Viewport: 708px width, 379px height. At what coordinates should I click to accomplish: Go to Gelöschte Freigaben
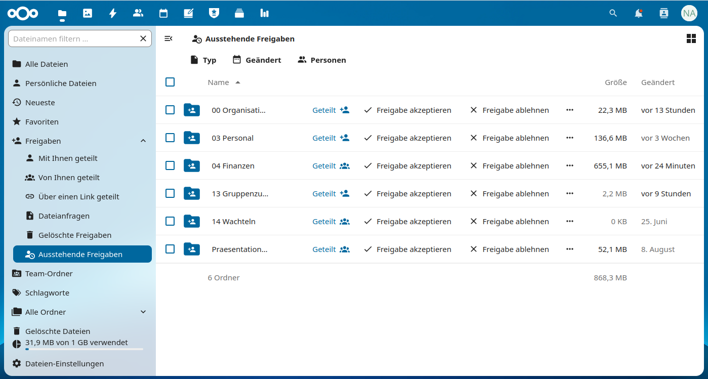75,235
